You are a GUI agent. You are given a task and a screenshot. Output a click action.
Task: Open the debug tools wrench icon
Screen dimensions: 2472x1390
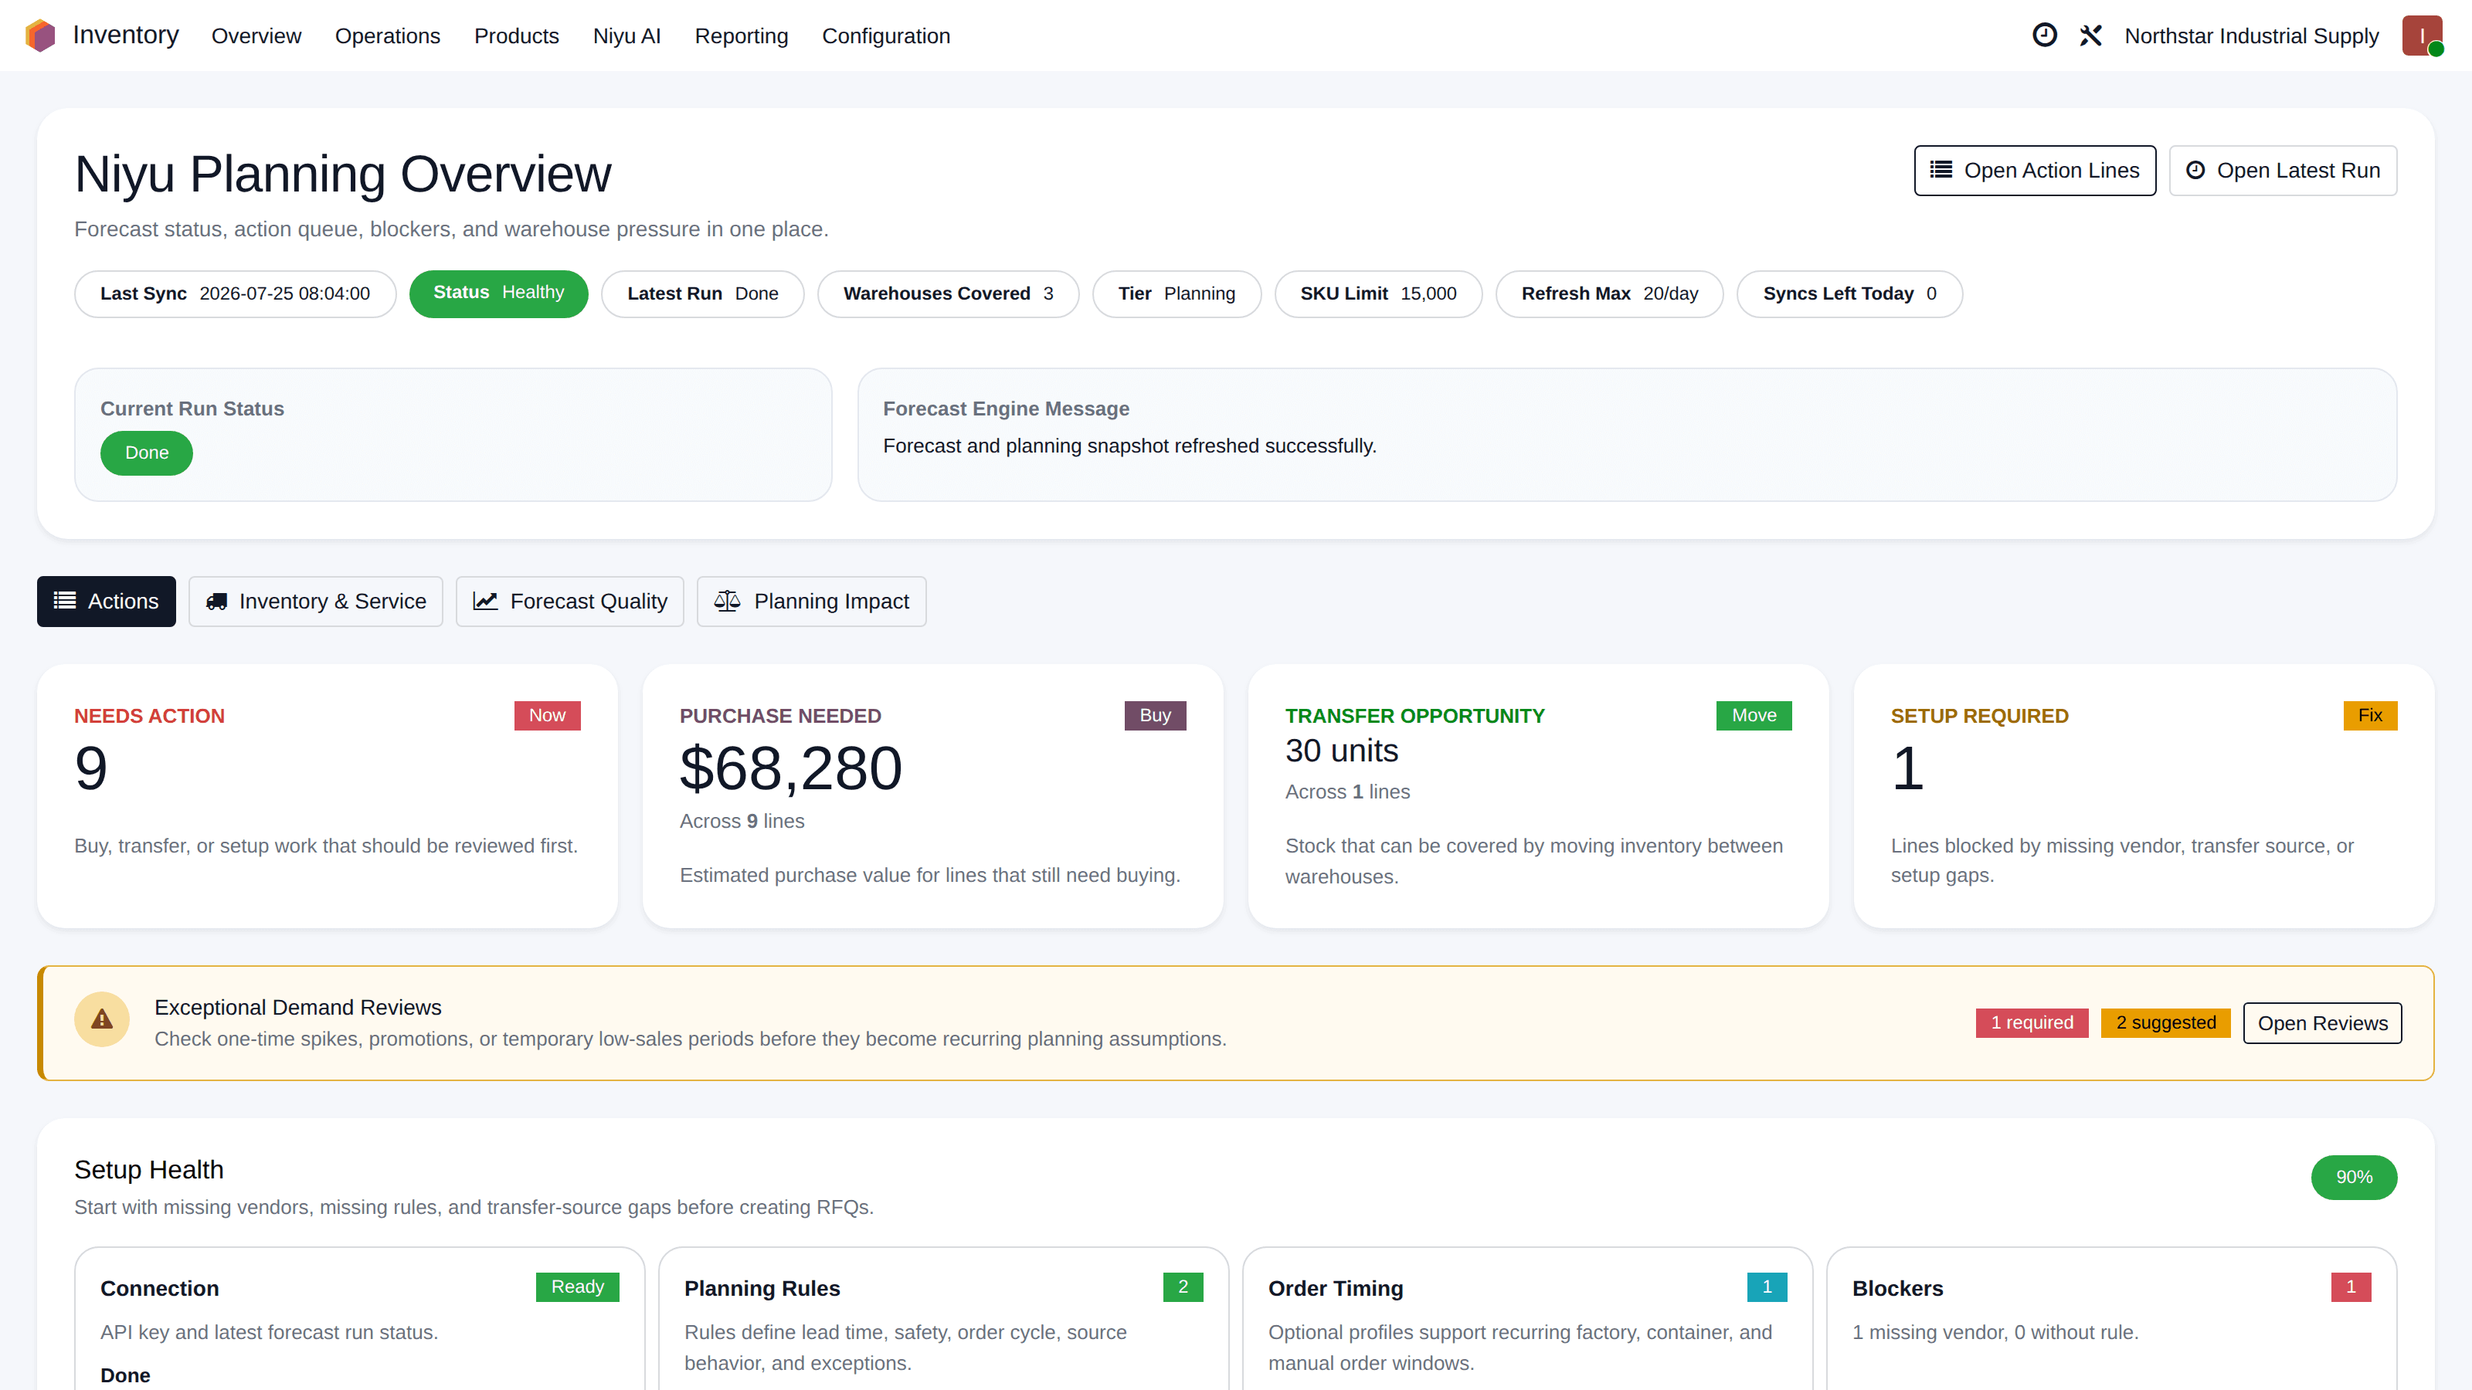(x=2091, y=36)
